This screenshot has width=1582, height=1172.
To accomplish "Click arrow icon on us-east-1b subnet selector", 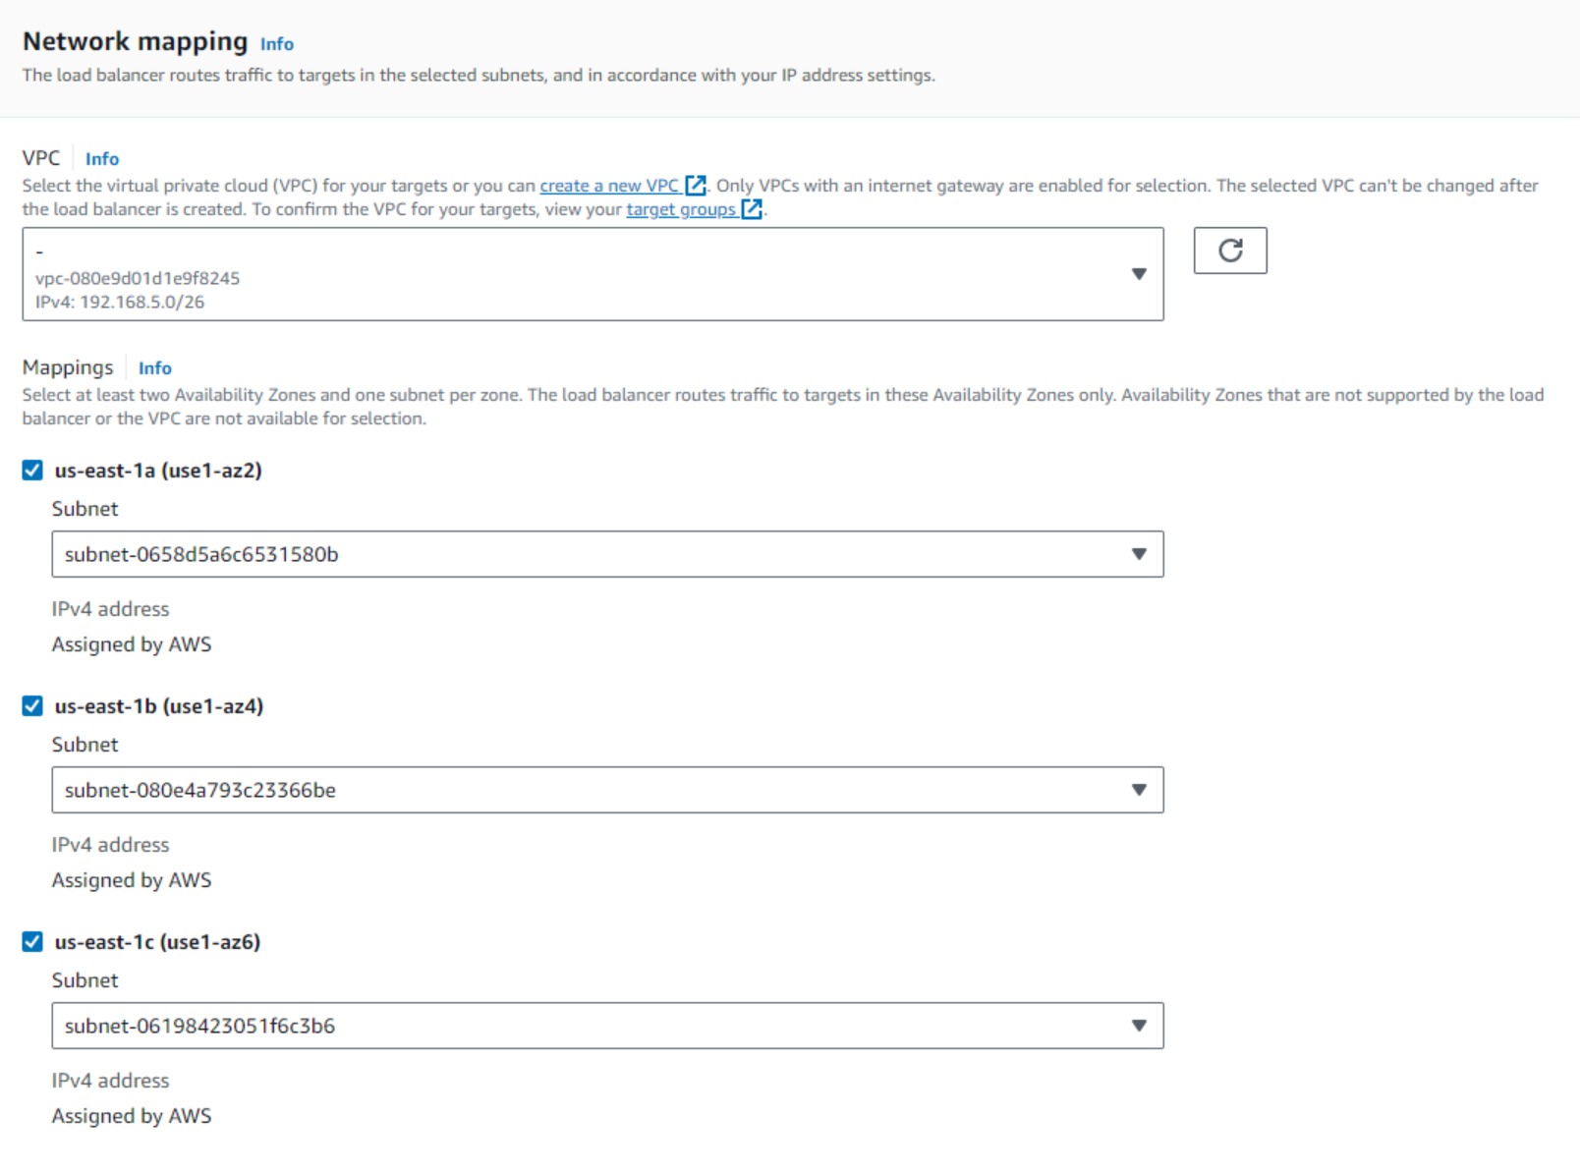I will tap(1139, 790).
